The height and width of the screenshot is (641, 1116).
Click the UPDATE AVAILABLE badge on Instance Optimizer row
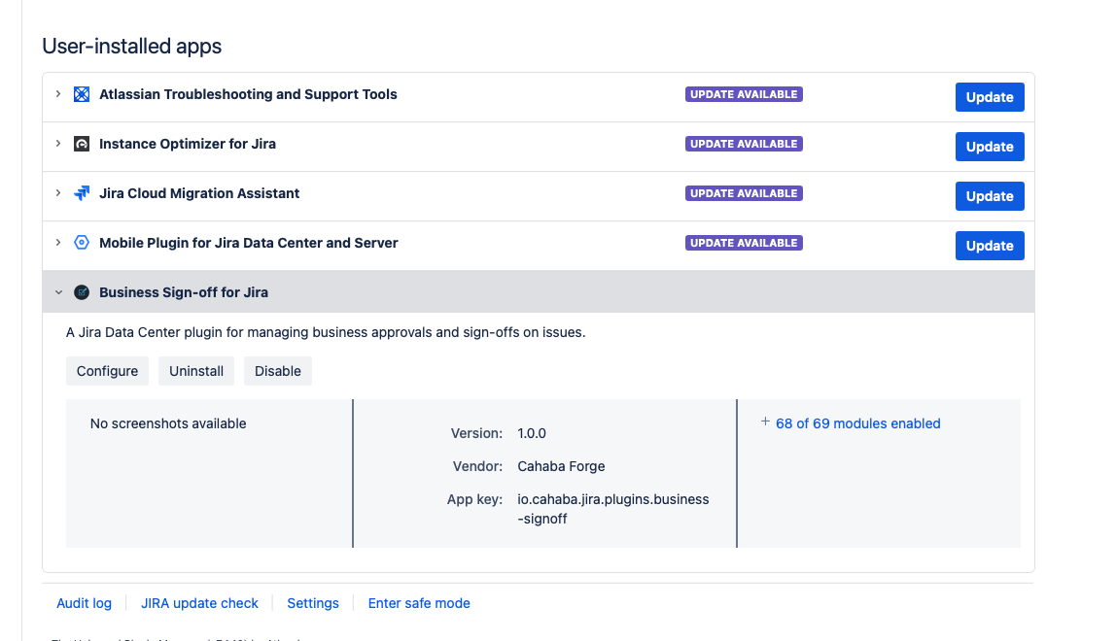click(744, 143)
